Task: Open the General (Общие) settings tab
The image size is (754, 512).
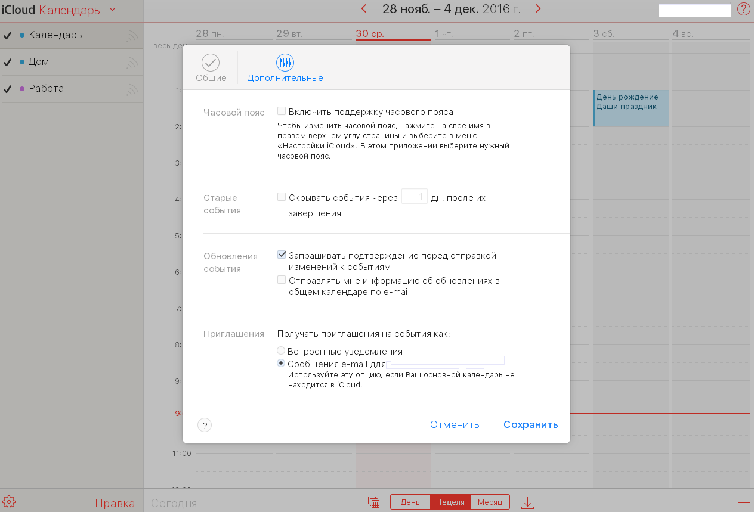Action: point(211,68)
